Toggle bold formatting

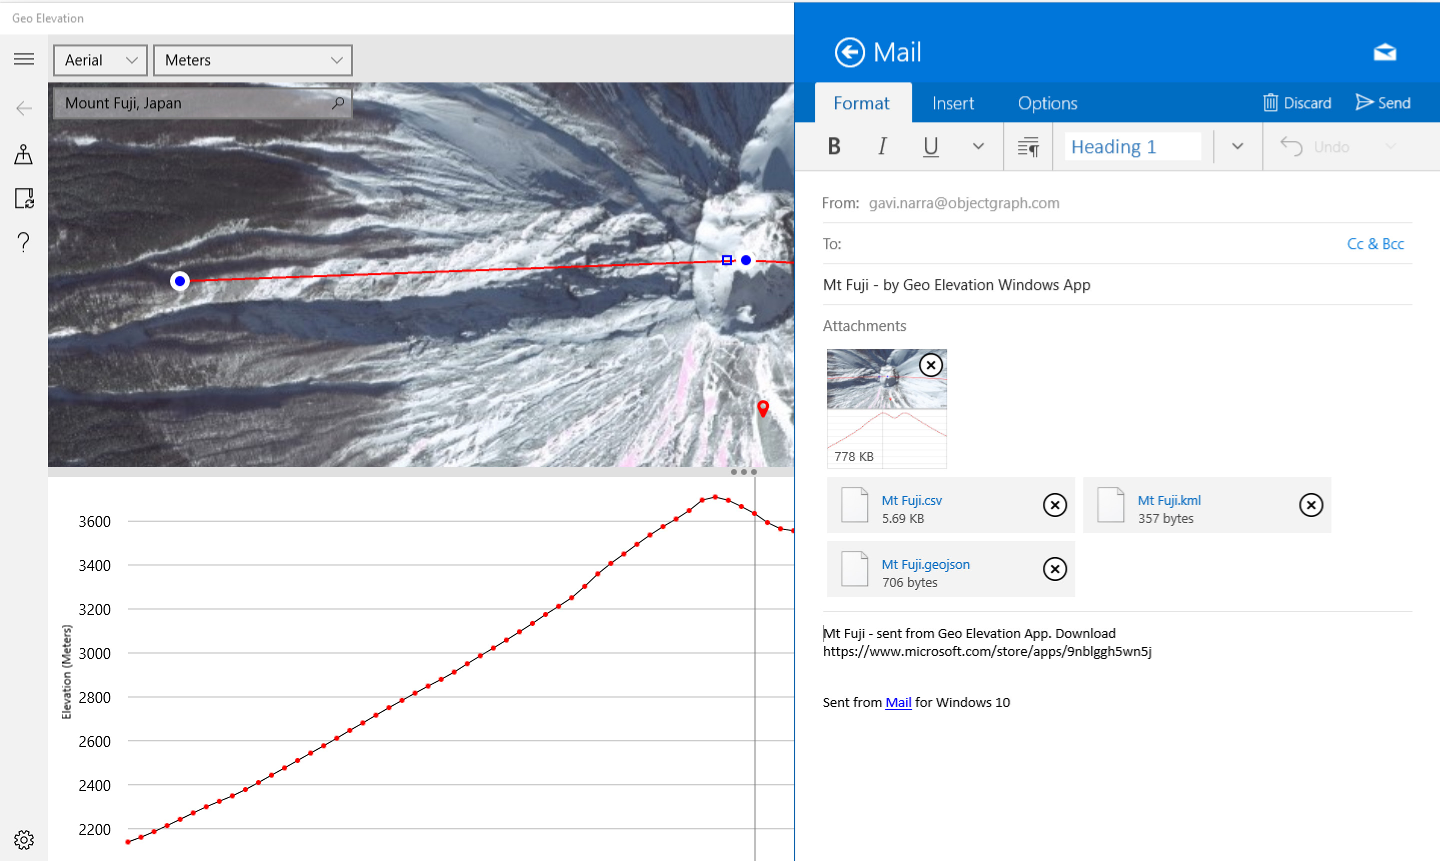[834, 147]
